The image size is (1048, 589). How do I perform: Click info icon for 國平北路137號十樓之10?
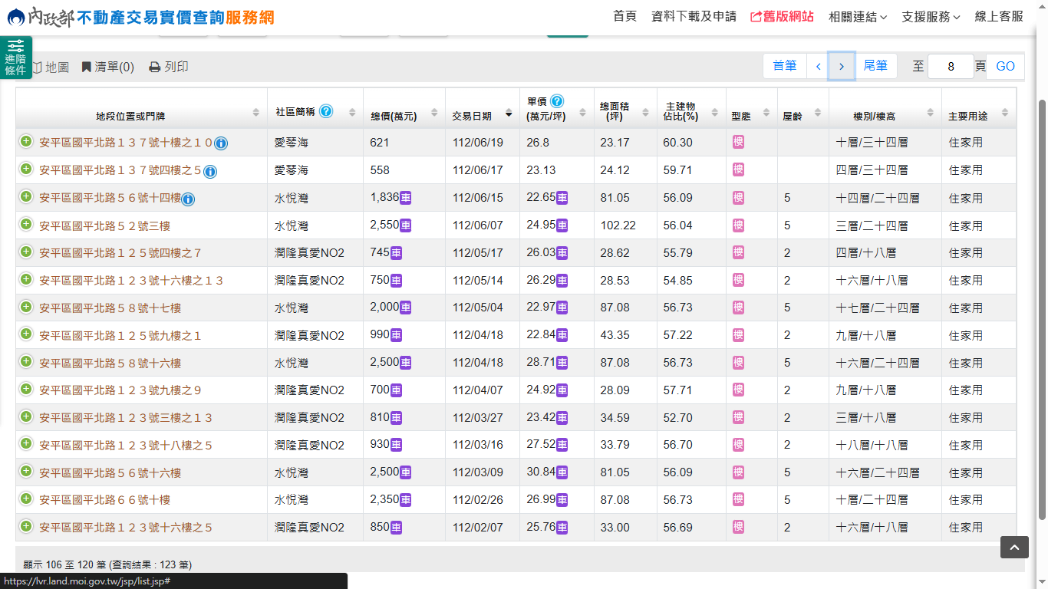221,143
